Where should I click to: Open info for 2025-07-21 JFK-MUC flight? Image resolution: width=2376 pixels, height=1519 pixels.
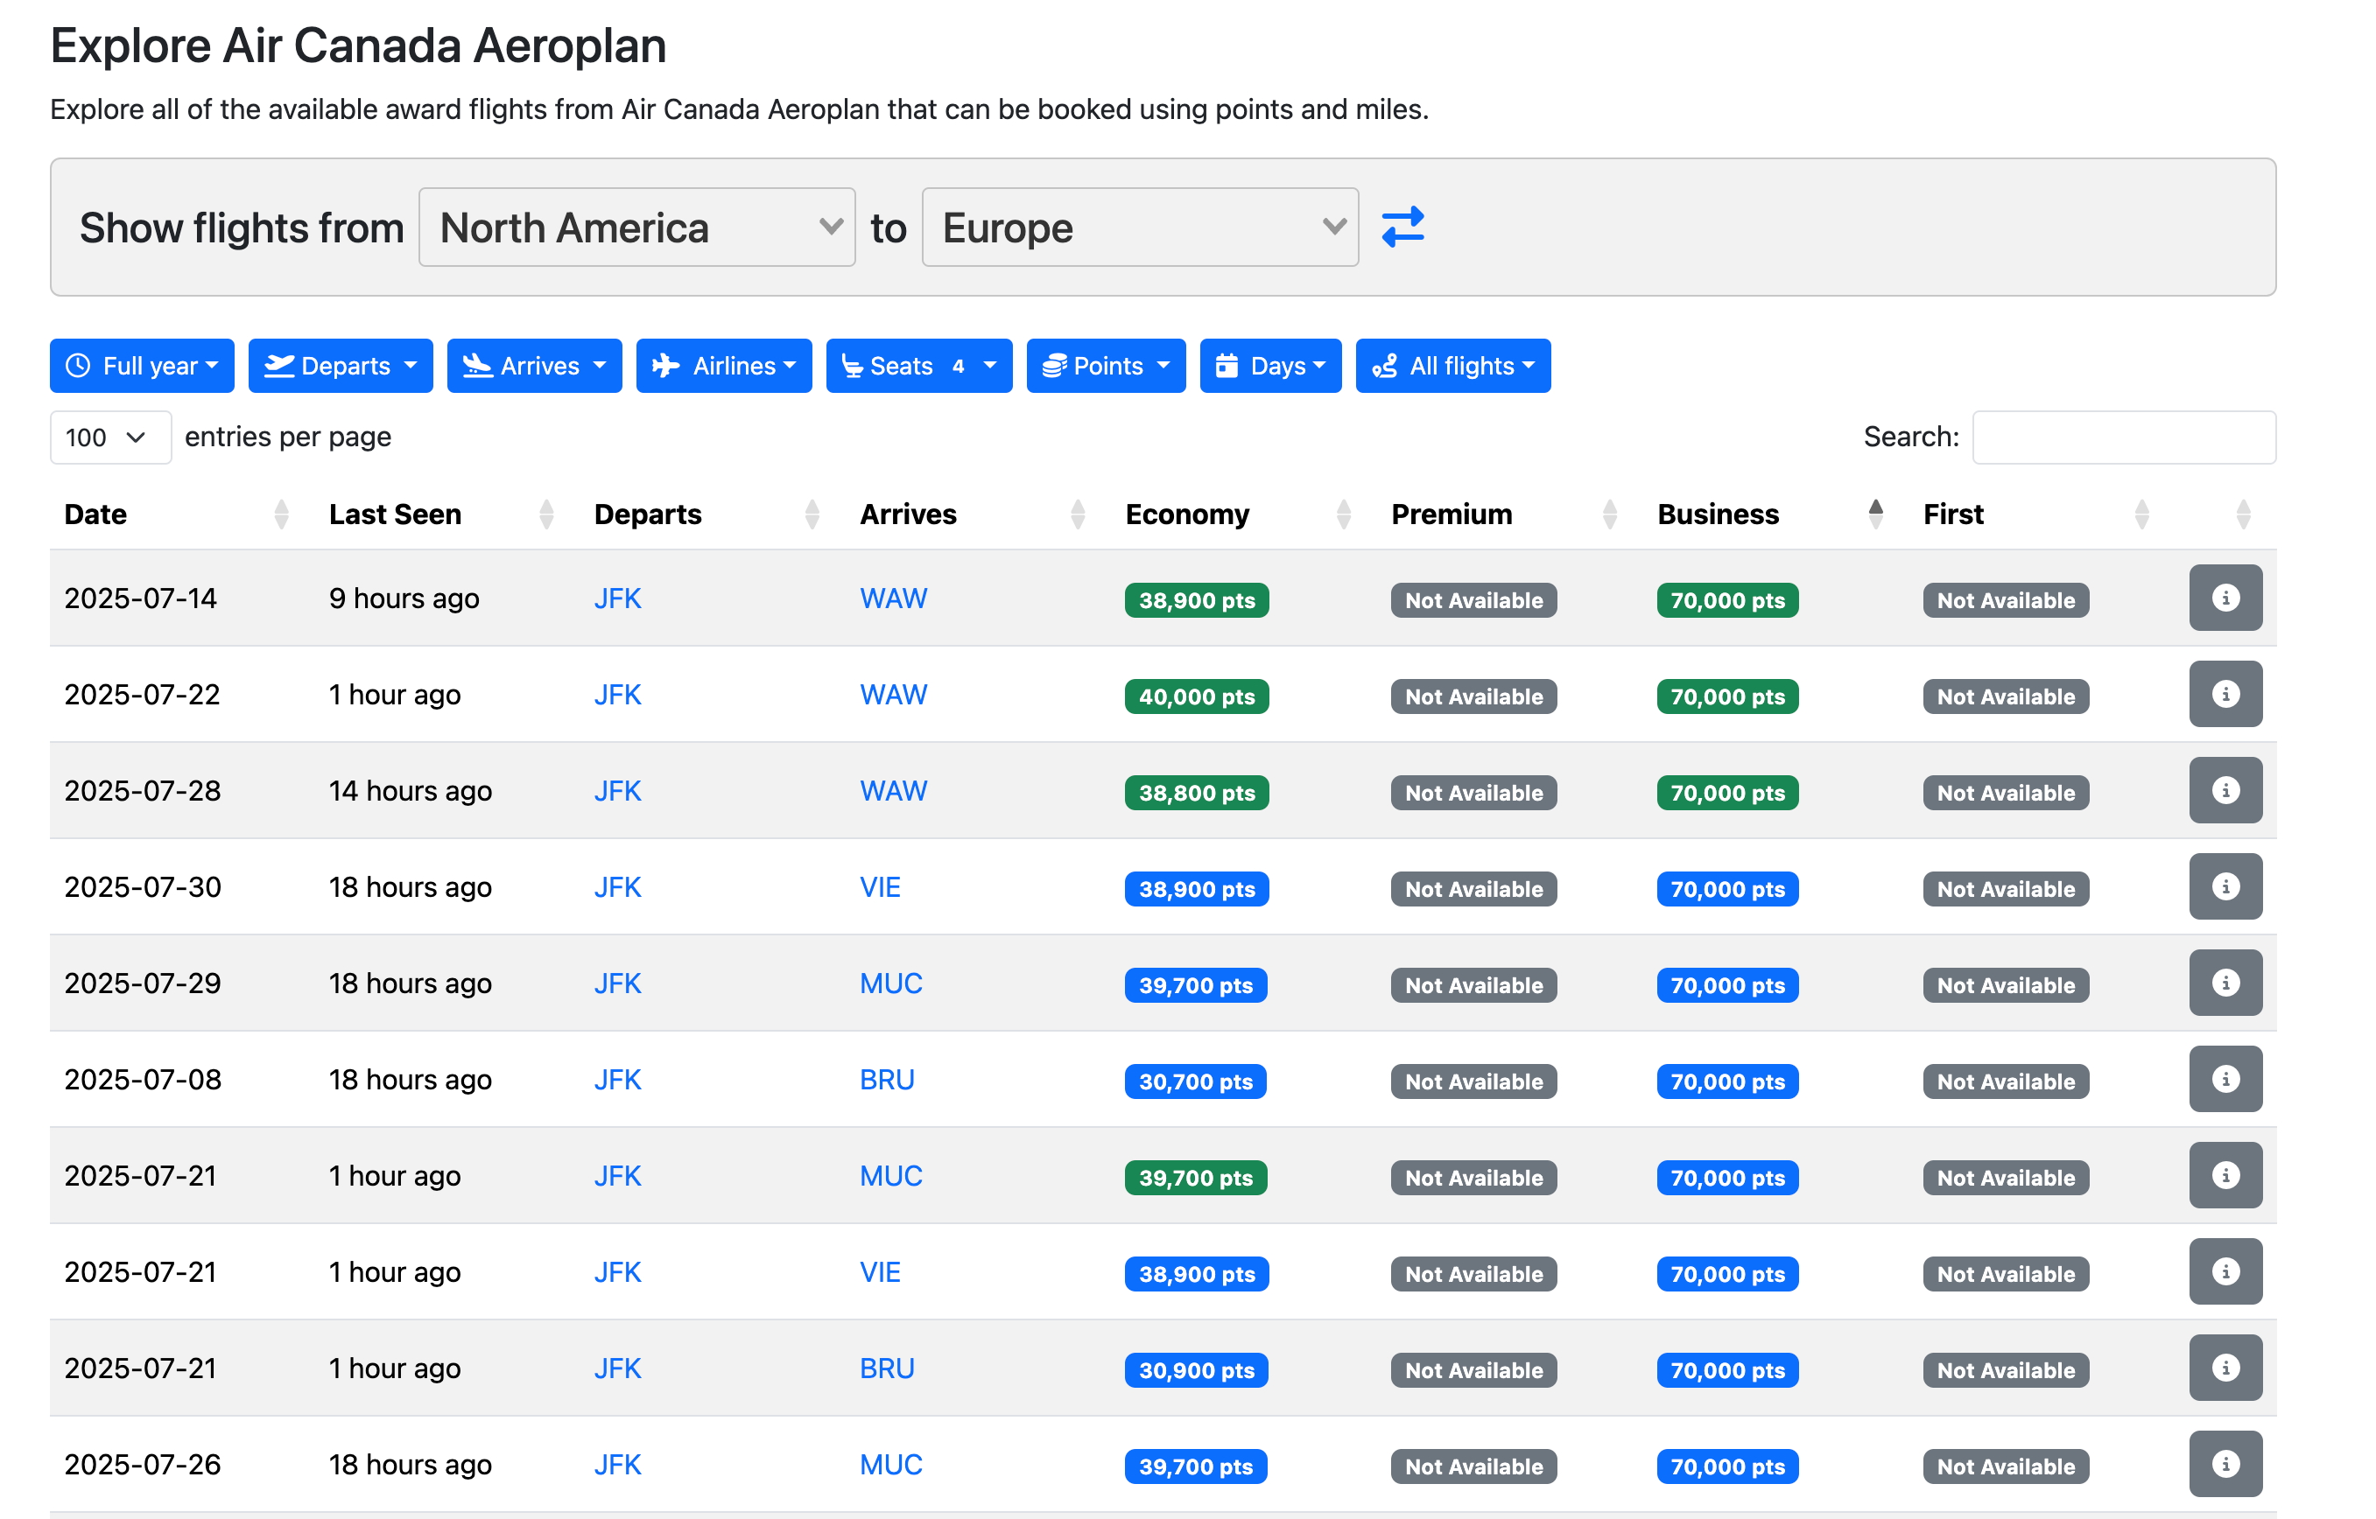[x=2225, y=1176]
